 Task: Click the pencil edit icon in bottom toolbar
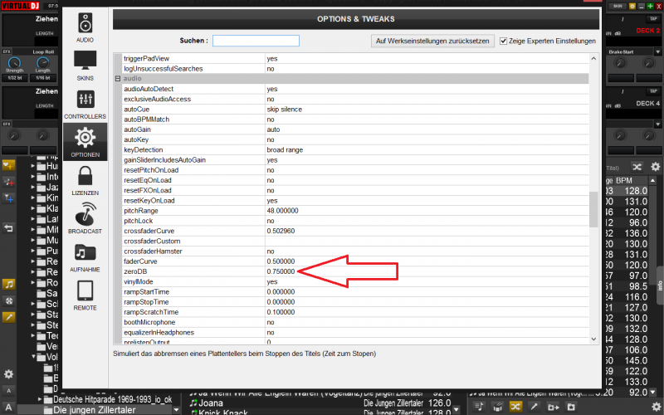pos(534,407)
